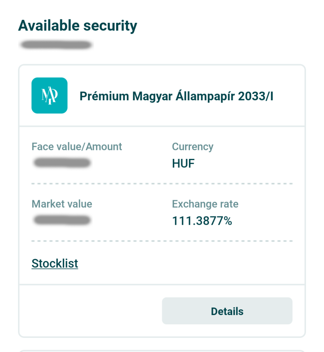Viewport: 324px width, 352px height.
Task: Tap the blurred Face value amount
Action: 62,163
